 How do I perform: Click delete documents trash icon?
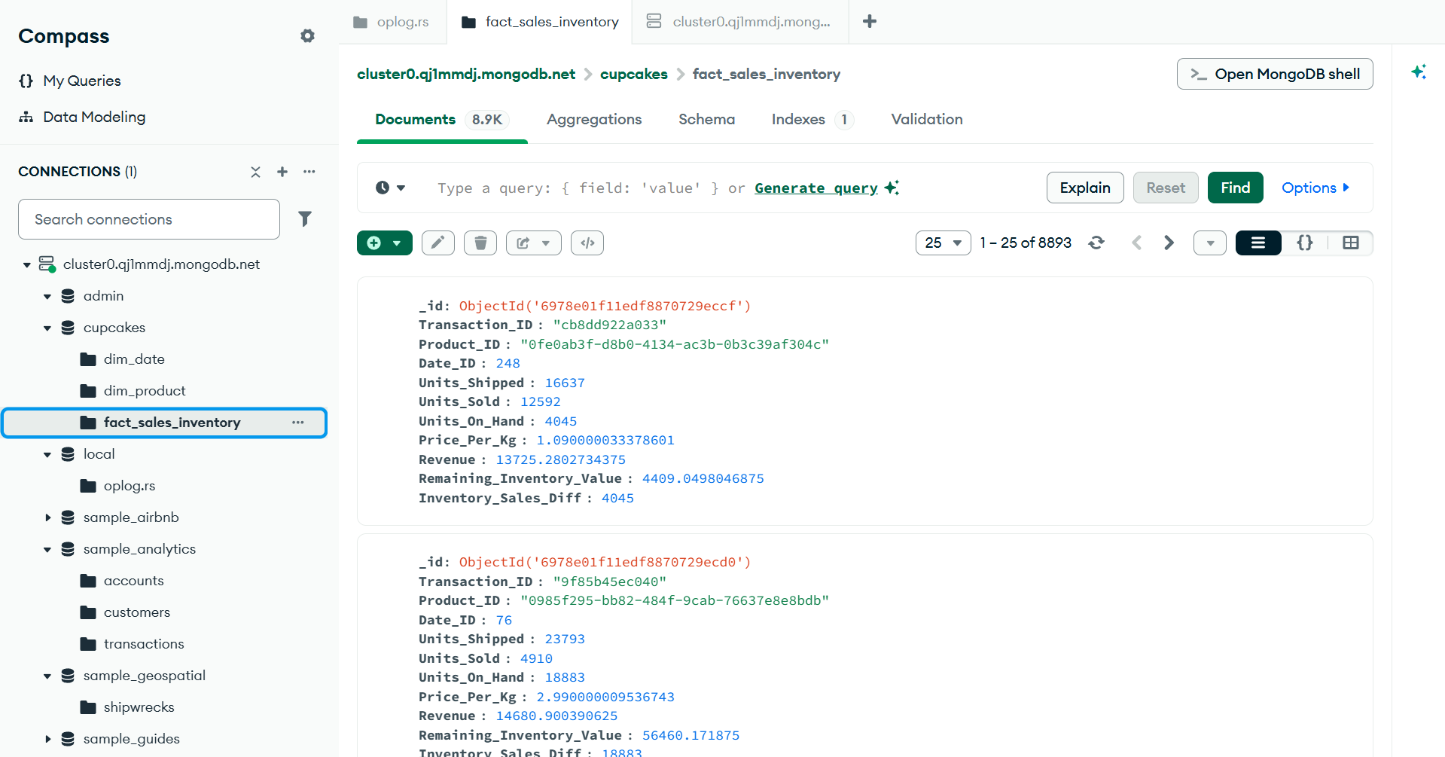tap(480, 243)
